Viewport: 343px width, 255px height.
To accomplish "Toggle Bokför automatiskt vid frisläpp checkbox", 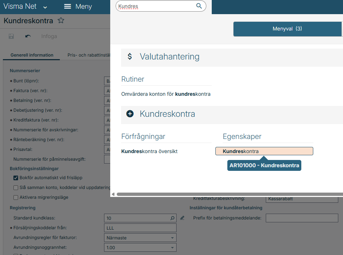I will tap(16, 178).
